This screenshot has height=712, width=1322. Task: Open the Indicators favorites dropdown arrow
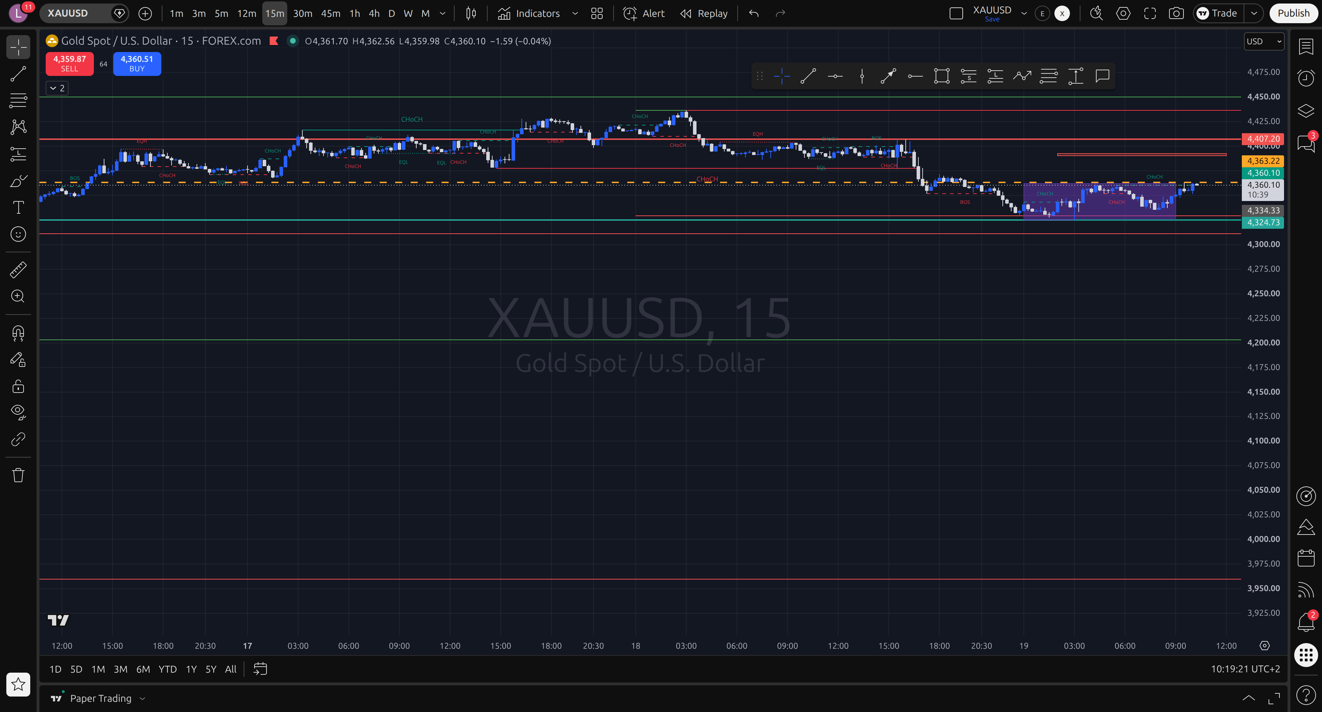coord(575,13)
